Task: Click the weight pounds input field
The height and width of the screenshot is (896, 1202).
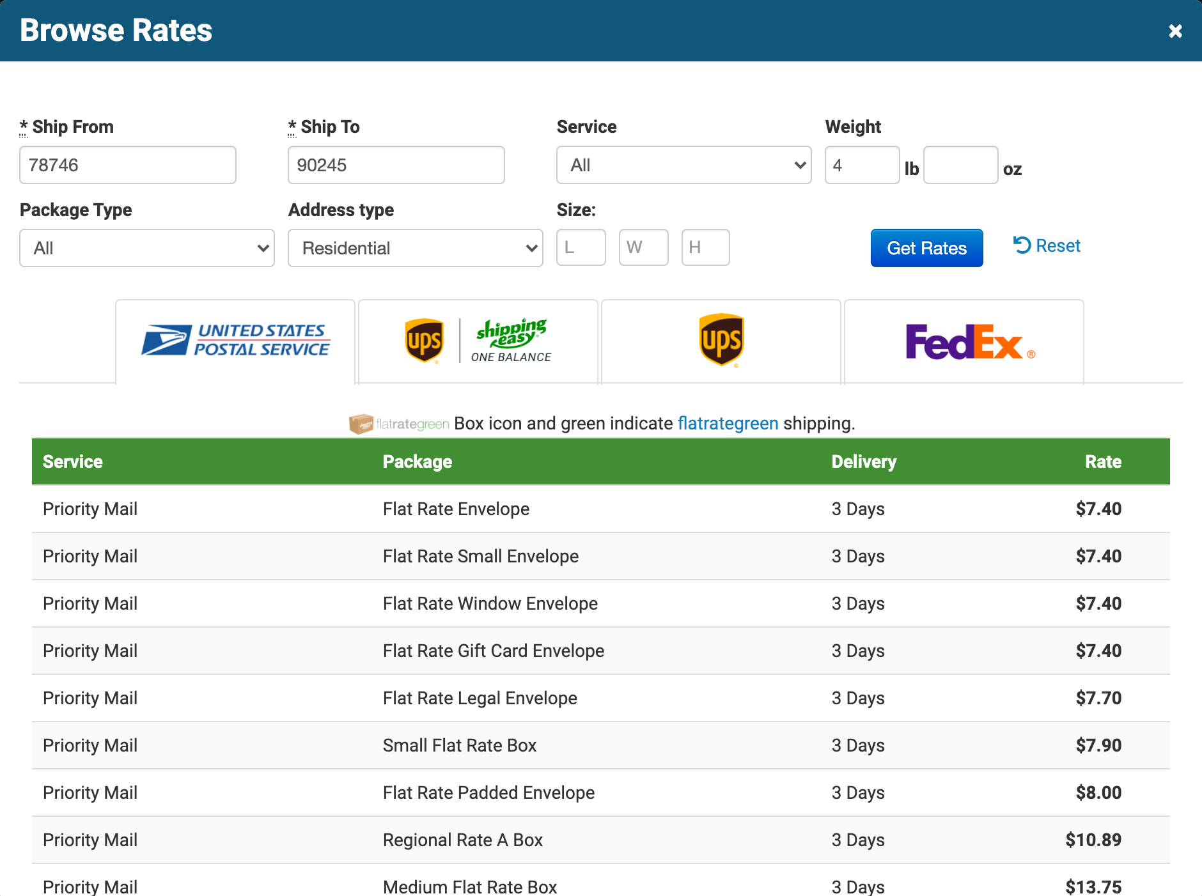Action: (x=862, y=165)
